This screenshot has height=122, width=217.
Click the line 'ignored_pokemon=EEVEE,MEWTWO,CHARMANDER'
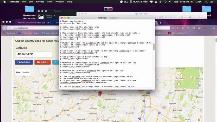[x=83, y=83]
